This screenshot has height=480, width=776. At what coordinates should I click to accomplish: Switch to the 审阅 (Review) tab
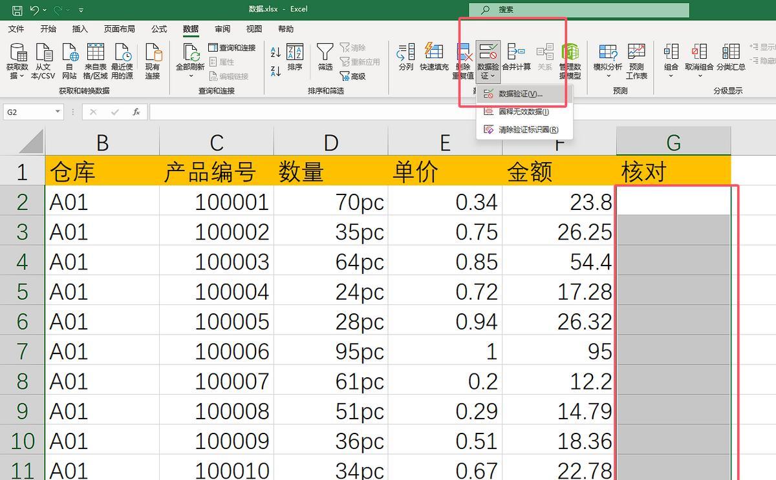222,29
